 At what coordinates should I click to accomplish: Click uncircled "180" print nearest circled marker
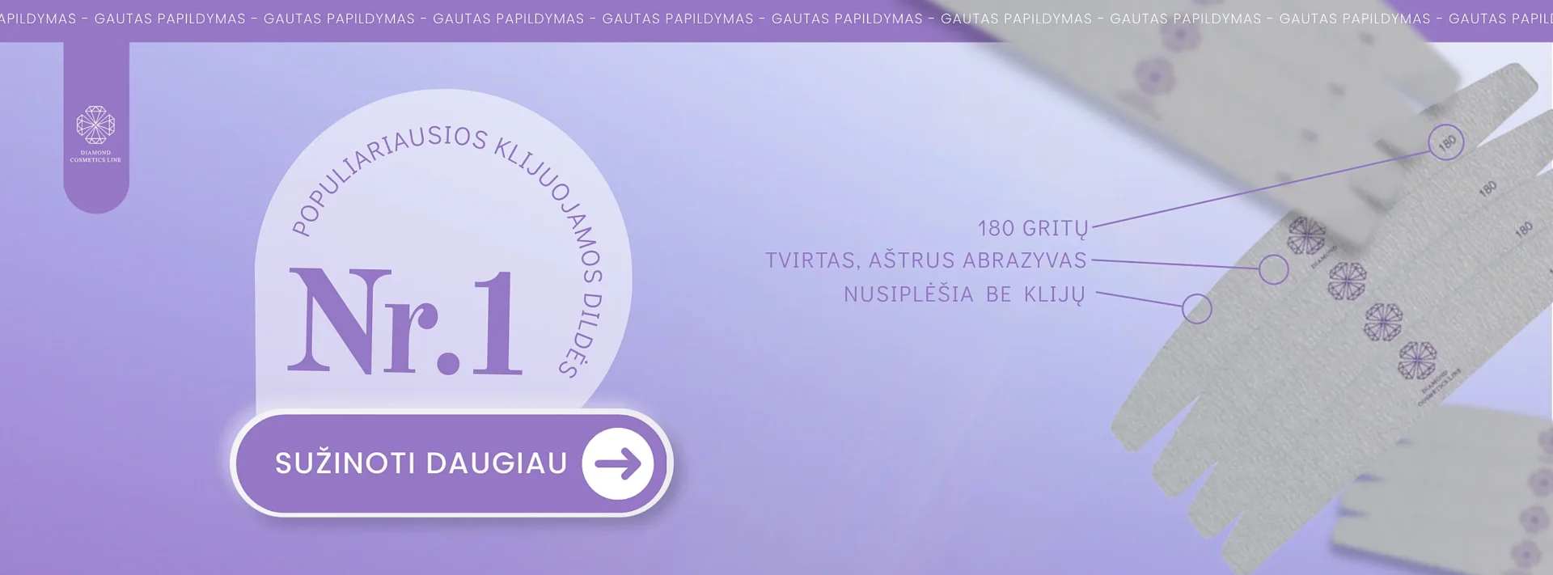(1487, 189)
